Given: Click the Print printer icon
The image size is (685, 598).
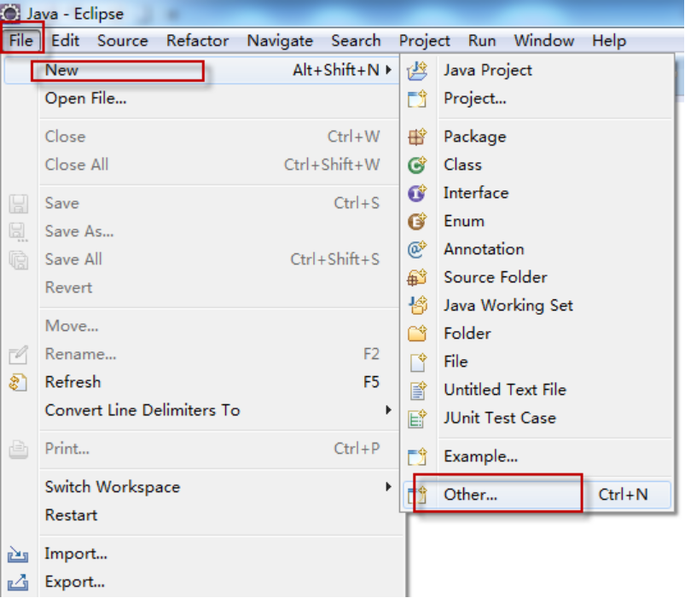Looking at the screenshot, I should (19, 449).
